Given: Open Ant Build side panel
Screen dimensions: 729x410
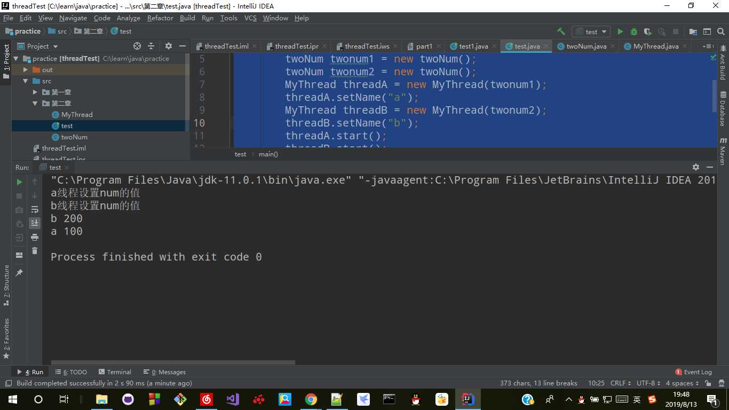Looking at the screenshot, I should 723,63.
